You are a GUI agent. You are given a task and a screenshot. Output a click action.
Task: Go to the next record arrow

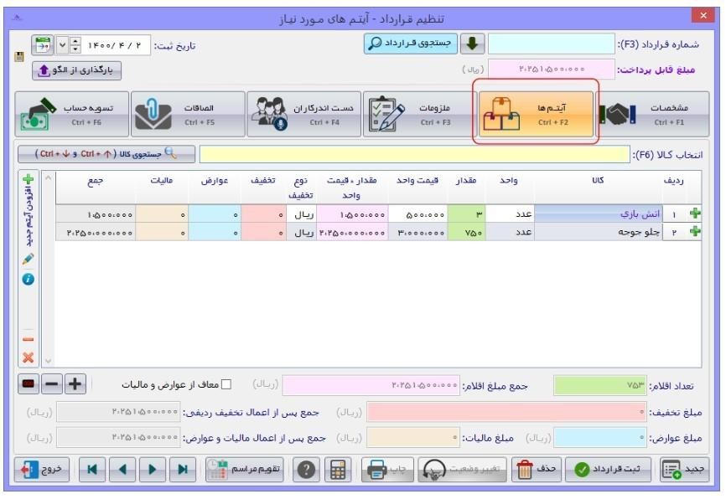click(x=153, y=470)
